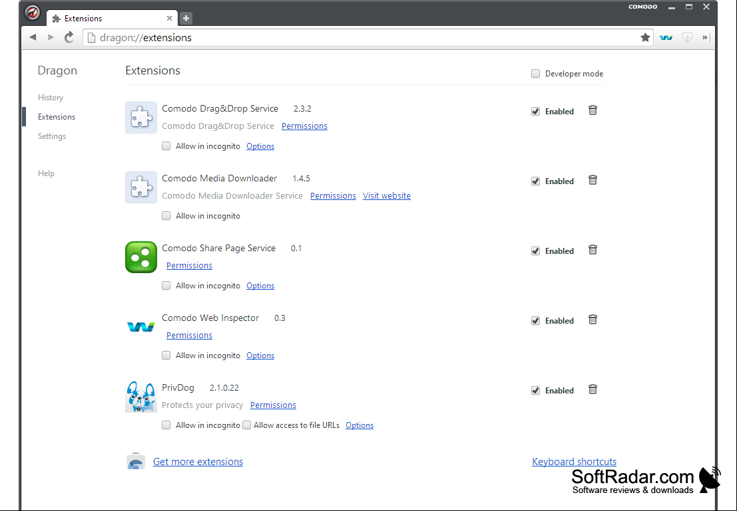This screenshot has height=511, width=737.
Task: View Permissions for Comodo Share Page Service
Action: pyautogui.click(x=190, y=265)
